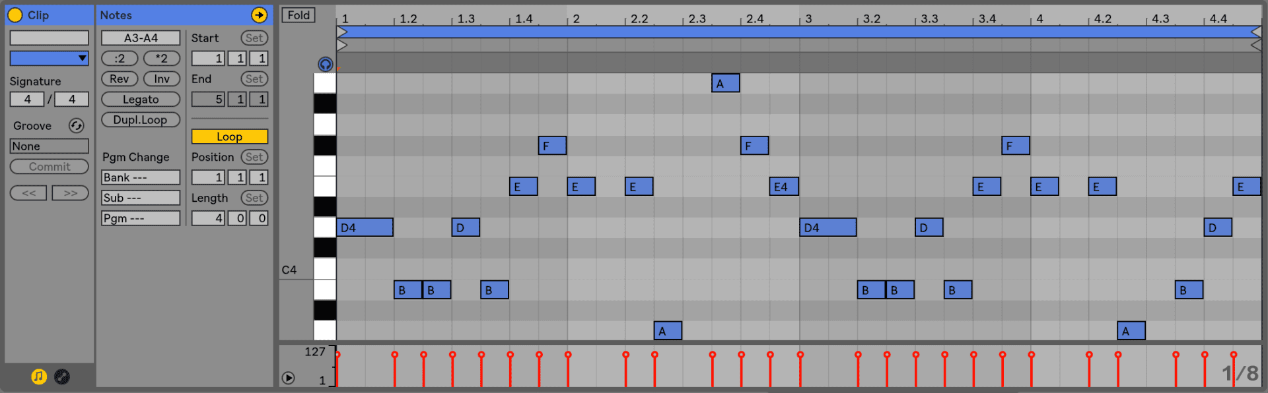The height and width of the screenshot is (393, 1268).
Task: Click signature numerator field
Action: [x=27, y=99]
